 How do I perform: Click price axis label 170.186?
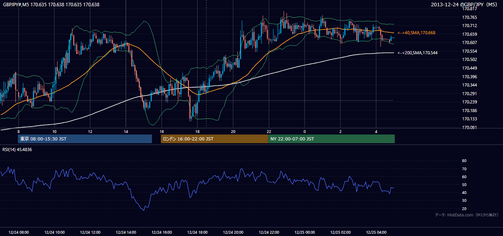click(x=470, y=111)
